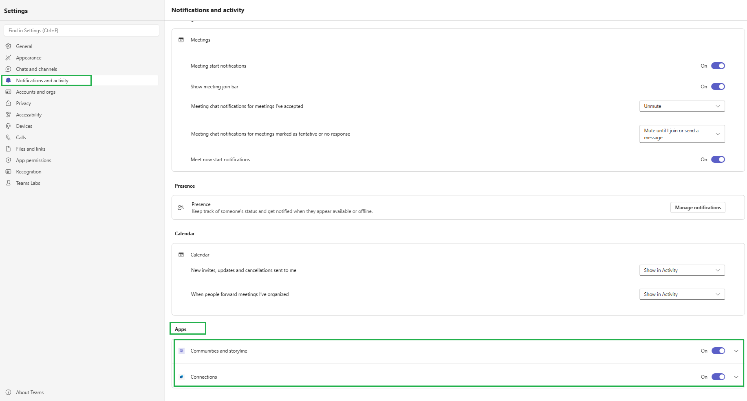Viewport: 747px width, 401px height.
Task: Expand the Communities and storyline row chevron
Action: pos(736,351)
